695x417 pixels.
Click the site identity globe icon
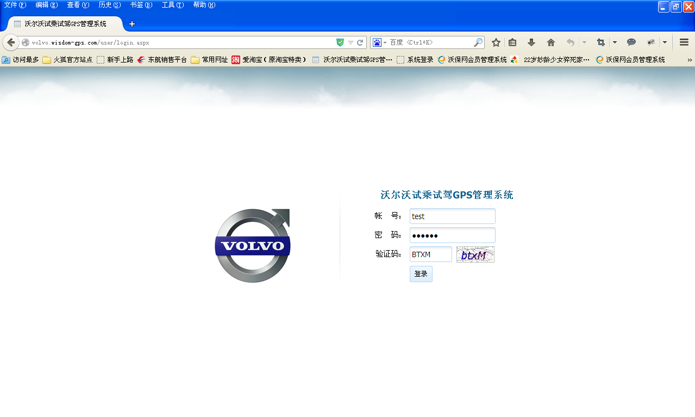(x=26, y=42)
